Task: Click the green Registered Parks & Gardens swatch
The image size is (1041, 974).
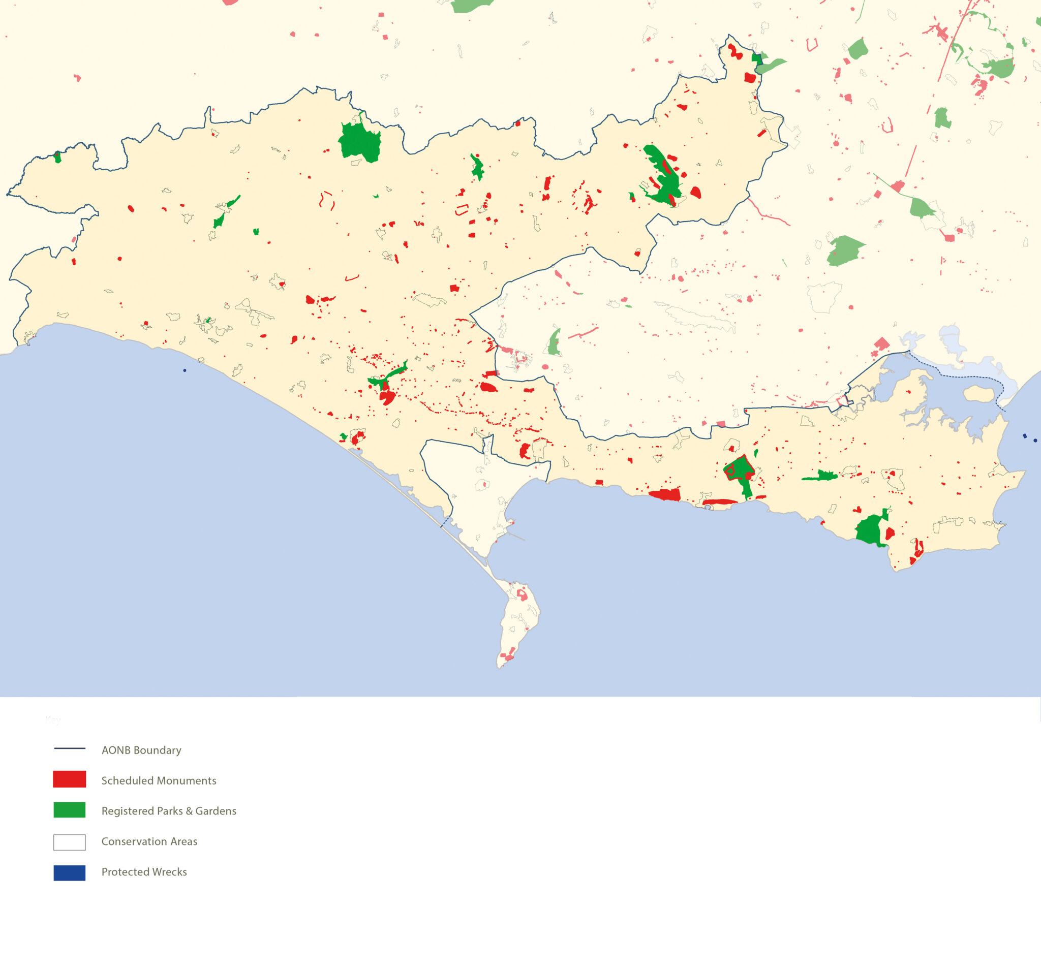Action: click(69, 809)
